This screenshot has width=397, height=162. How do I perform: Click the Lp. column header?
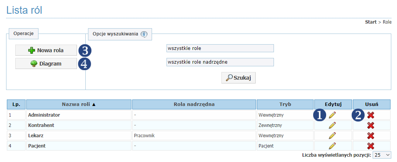point(16,104)
